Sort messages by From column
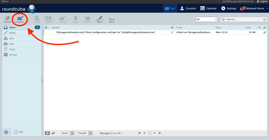Screen dimensions: 269x140 point(179,27)
